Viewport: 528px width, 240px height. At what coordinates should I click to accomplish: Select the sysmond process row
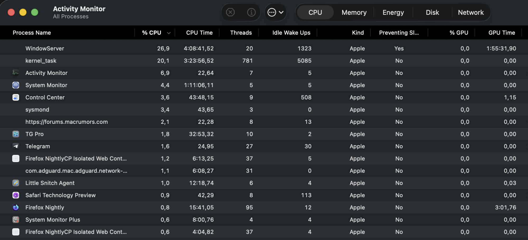(264, 110)
